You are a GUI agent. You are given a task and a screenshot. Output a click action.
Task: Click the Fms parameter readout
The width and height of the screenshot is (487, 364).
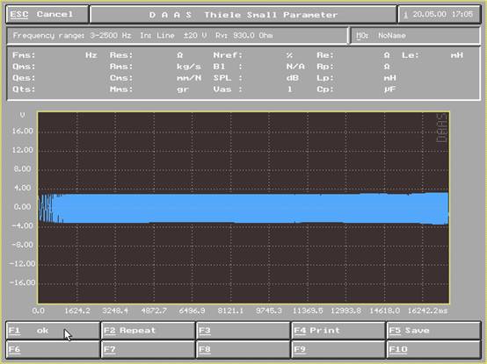coord(55,55)
